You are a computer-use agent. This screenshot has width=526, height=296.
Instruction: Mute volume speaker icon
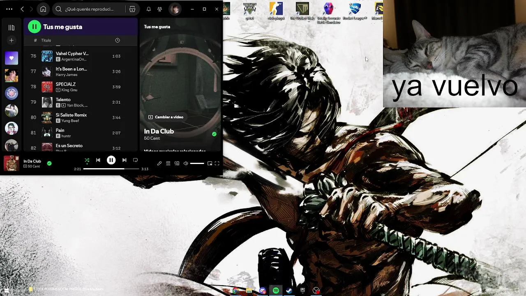[x=186, y=163]
